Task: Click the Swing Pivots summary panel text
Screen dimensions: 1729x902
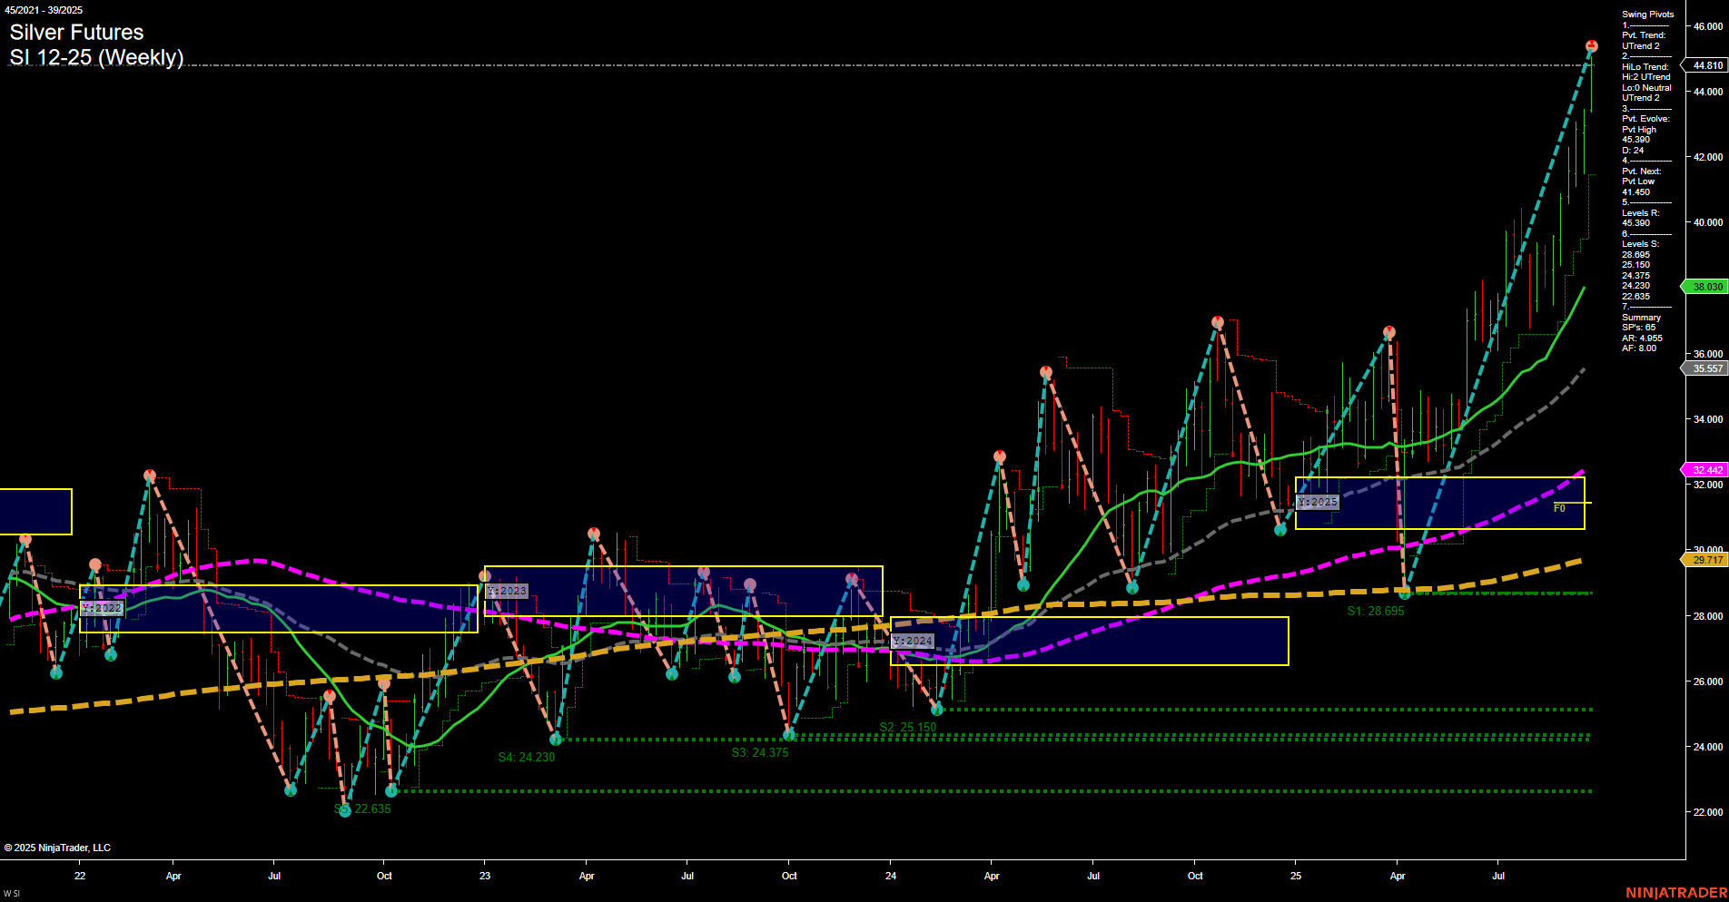Action: 1645,15
